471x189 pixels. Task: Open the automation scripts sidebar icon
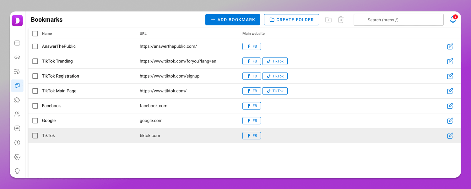(17, 72)
